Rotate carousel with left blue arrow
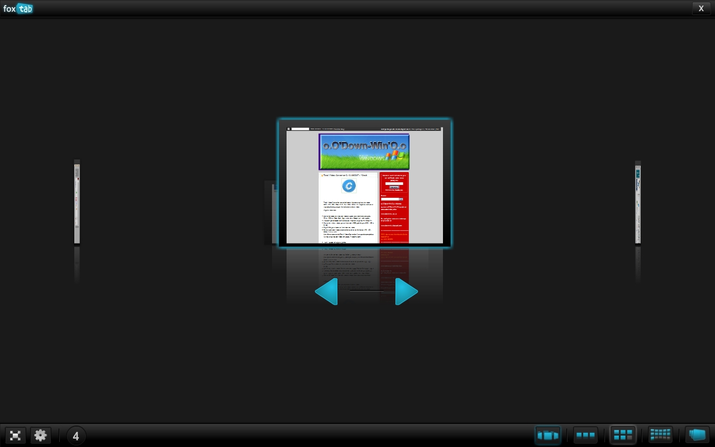Viewport: 715px width, 447px height. click(x=326, y=291)
